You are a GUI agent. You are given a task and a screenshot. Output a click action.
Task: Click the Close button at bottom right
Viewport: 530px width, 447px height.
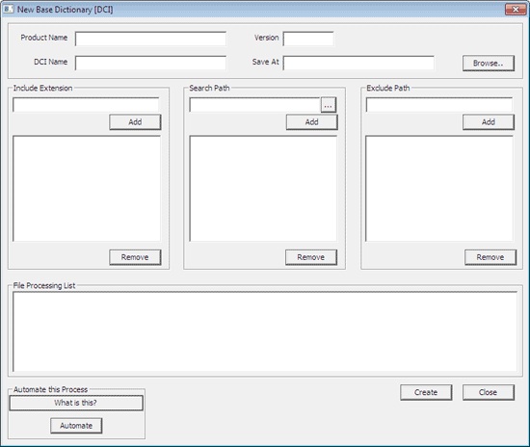489,392
